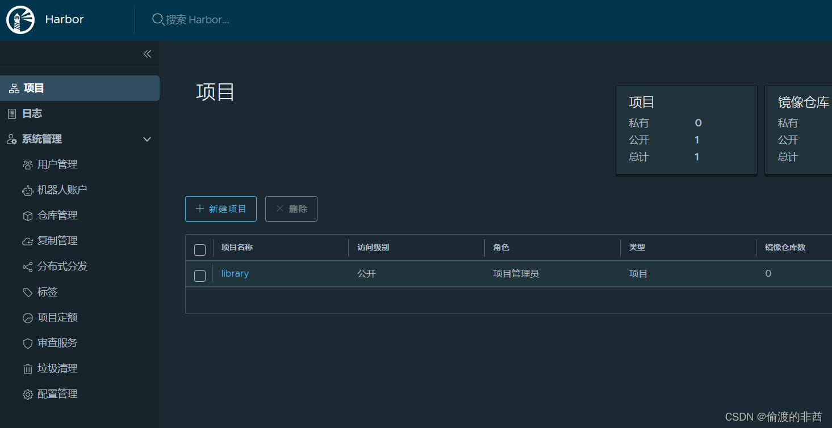Click 公开 count in 项目 card
The image size is (832, 428).
coord(697,140)
